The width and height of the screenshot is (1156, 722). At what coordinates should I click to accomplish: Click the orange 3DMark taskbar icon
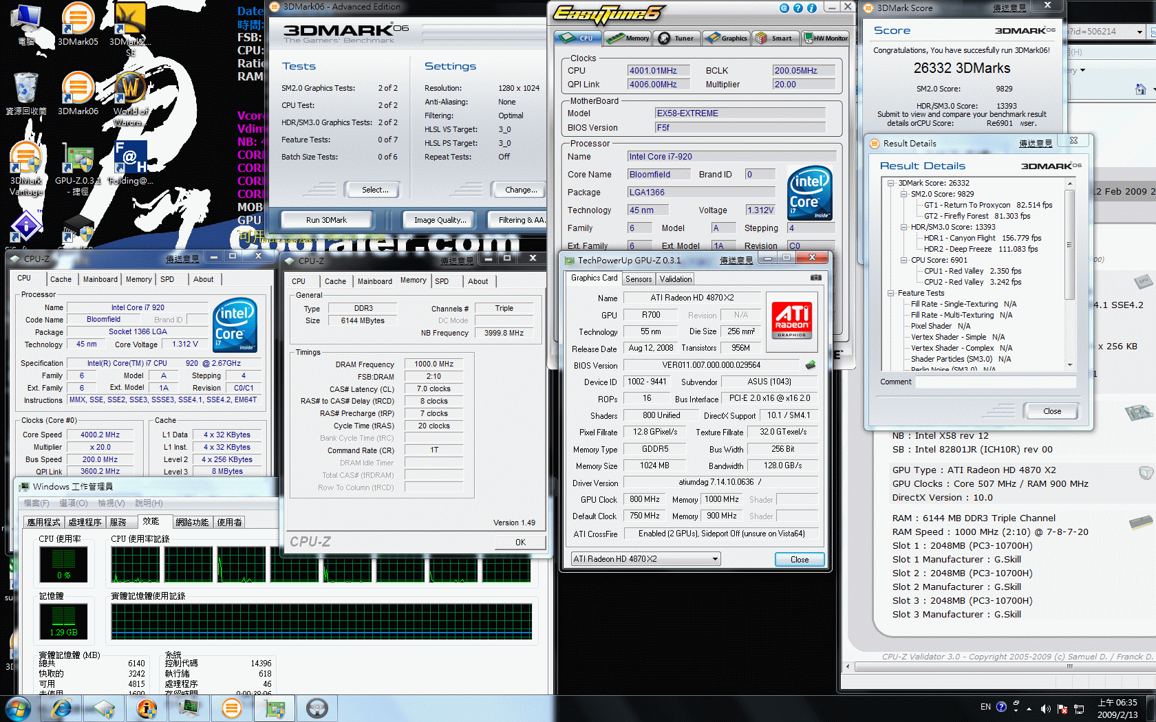(232, 708)
